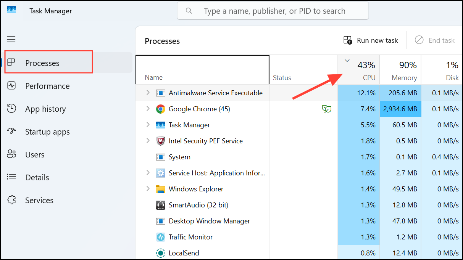Open the Startup apps page
463x260 pixels.
click(47, 132)
